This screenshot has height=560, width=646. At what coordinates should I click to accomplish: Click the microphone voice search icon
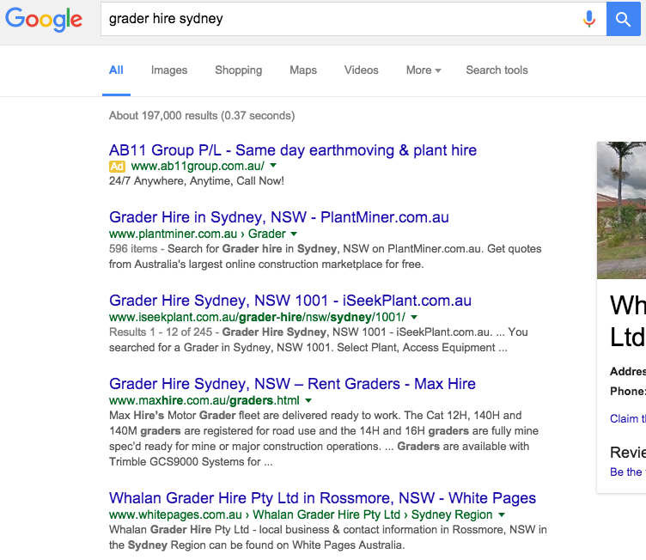click(x=589, y=19)
